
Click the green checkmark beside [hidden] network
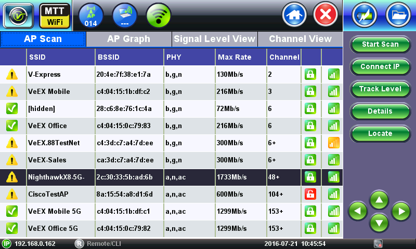11,108
